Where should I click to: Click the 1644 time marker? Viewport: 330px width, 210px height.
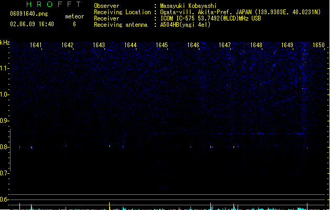[x=130, y=45]
